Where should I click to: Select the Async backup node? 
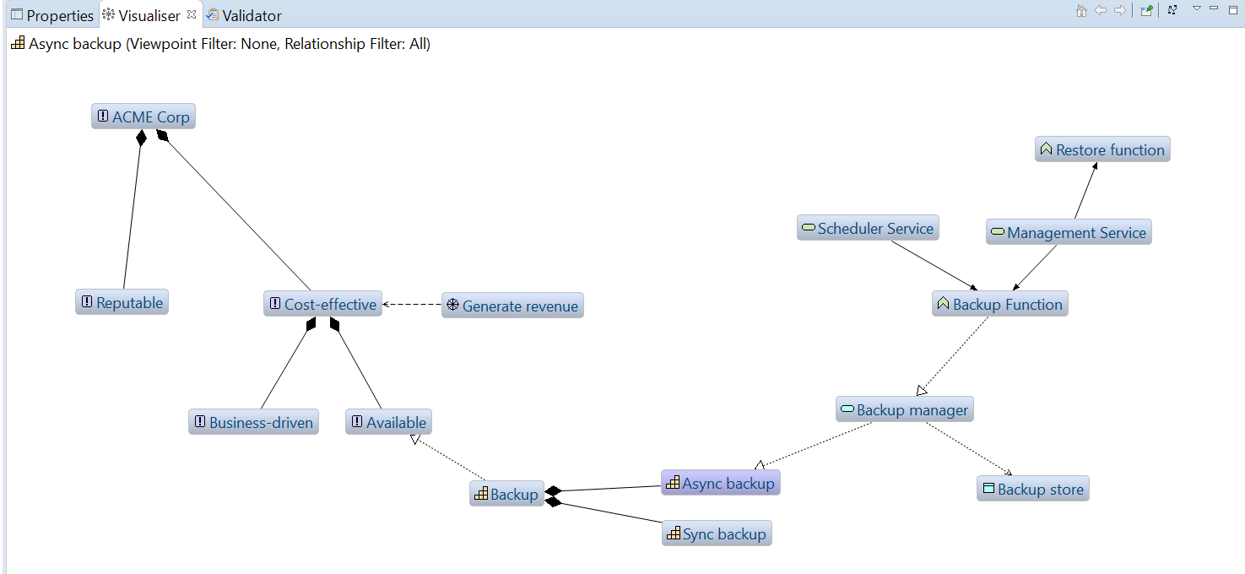click(x=720, y=484)
